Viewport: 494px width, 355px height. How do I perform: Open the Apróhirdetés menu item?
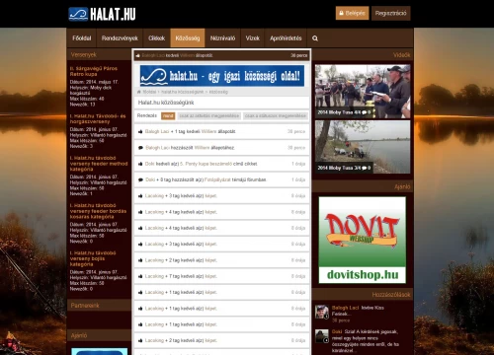[x=286, y=38]
